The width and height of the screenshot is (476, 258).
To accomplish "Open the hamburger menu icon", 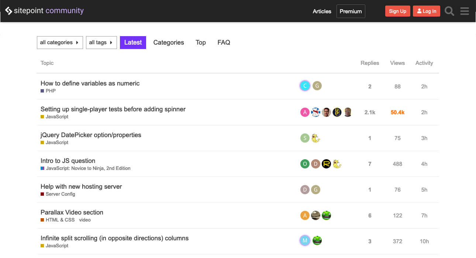I will coord(465,11).
